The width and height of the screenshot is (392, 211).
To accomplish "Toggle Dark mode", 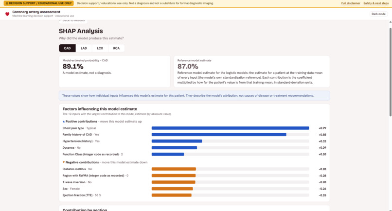I will coord(378,14).
